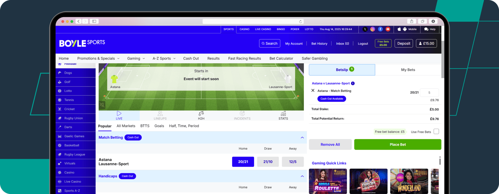
Task: Select Darts in the sports sidebar
Action: tap(76, 127)
